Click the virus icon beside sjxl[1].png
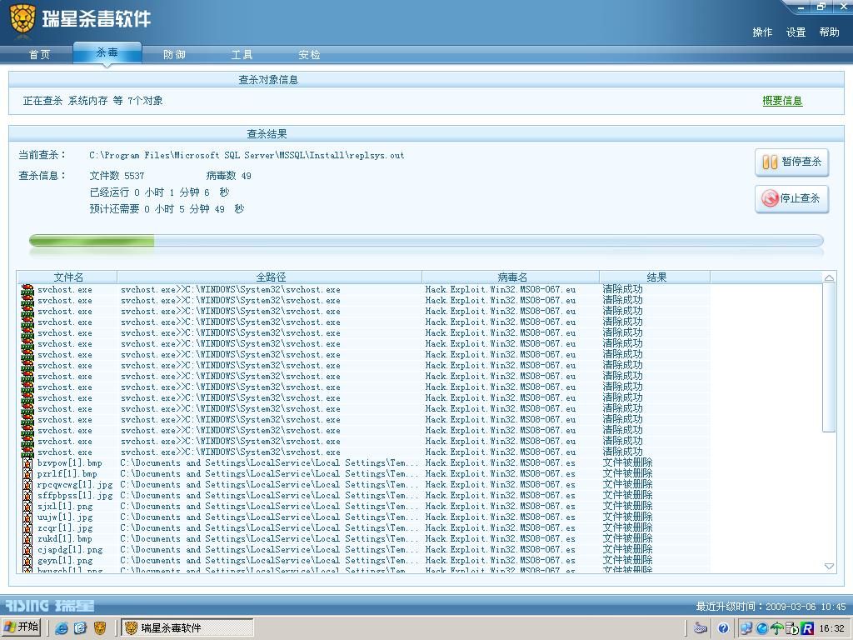853x640 pixels. (27, 507)
